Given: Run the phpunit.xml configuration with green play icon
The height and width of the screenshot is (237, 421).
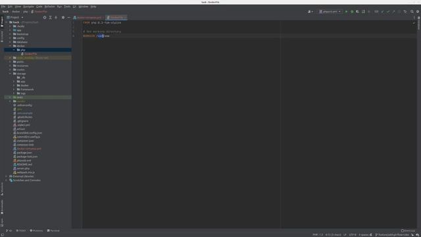Looking at the screenshot, I should click(347, 12).
